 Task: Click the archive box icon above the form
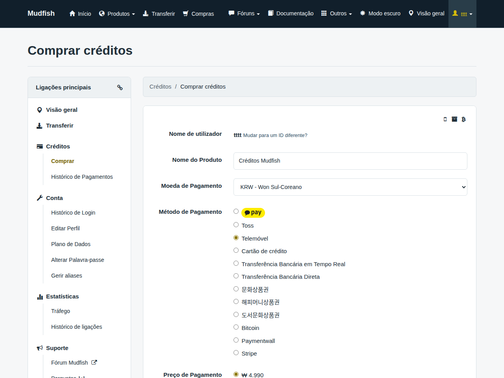[x=454, y=119]
